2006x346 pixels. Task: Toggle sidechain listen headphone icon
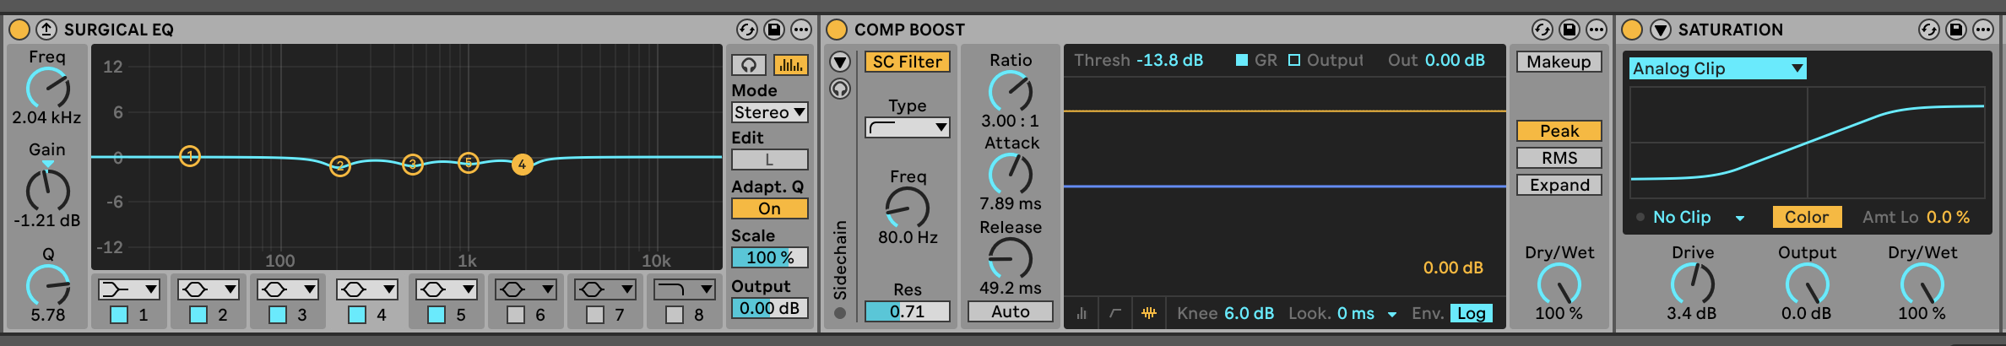point(840,89)
